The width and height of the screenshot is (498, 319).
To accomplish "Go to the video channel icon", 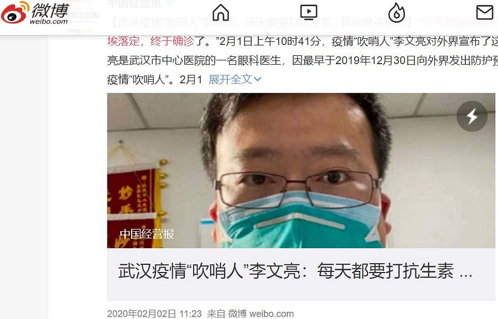I will pyautogui.click(x=308, y=12).
